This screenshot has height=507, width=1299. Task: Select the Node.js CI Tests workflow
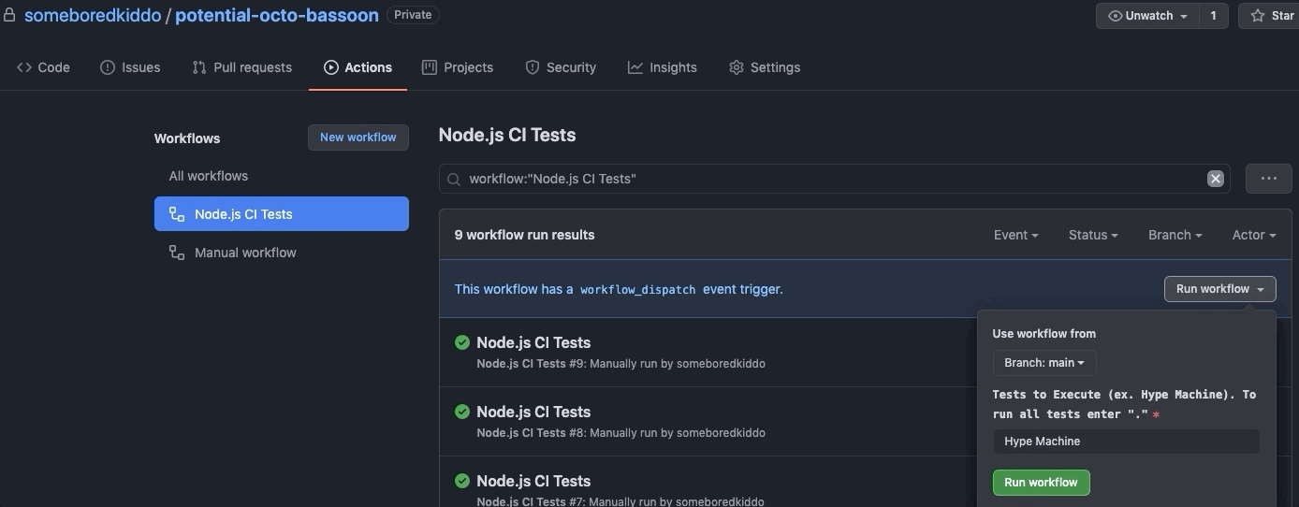pyautogui.click(x=281, y=214)
